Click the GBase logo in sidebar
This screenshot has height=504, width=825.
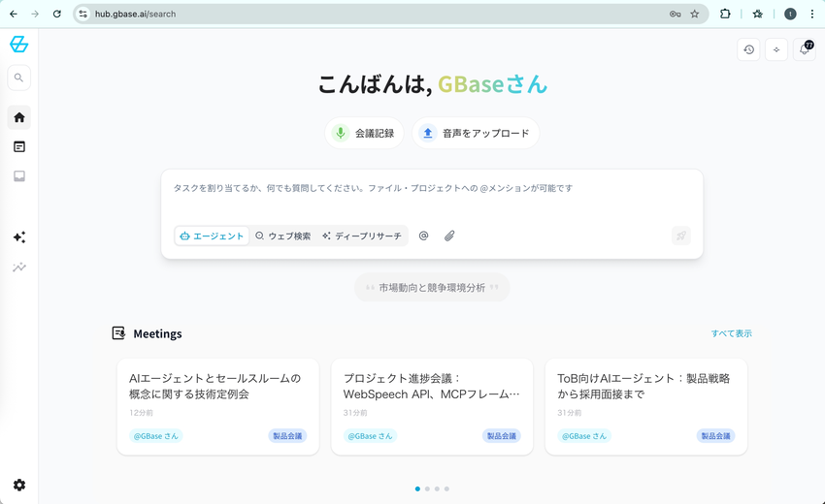[19, 45]
